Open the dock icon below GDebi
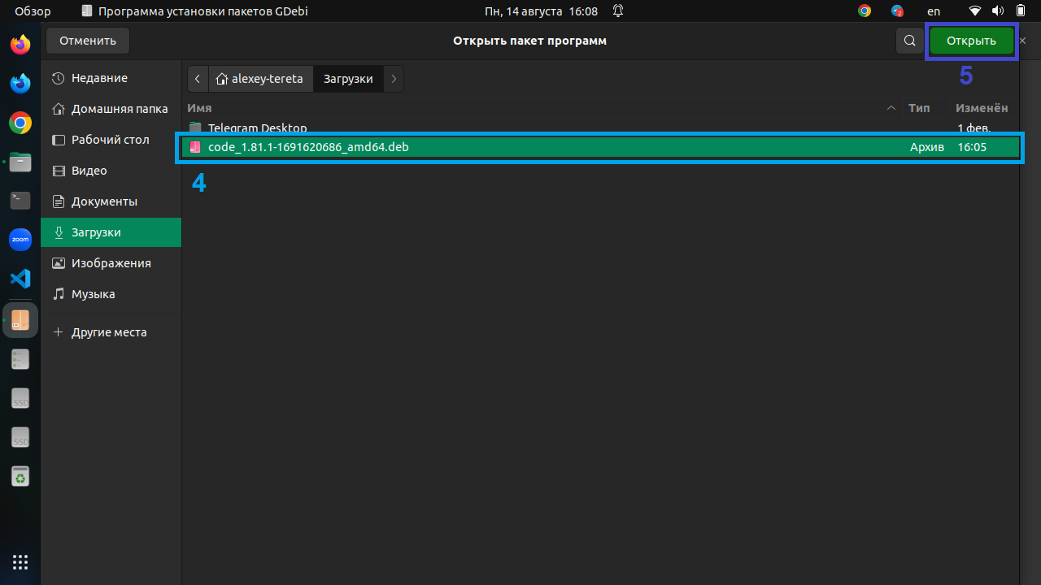The height and width of the screenshot is (585, 1041). (x=20, y=359)
